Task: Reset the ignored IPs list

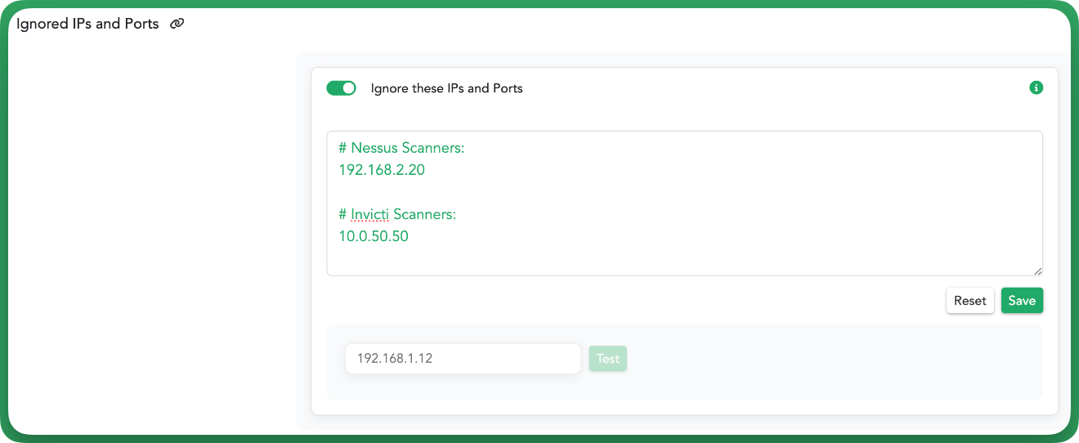Action: pos(970,301)
